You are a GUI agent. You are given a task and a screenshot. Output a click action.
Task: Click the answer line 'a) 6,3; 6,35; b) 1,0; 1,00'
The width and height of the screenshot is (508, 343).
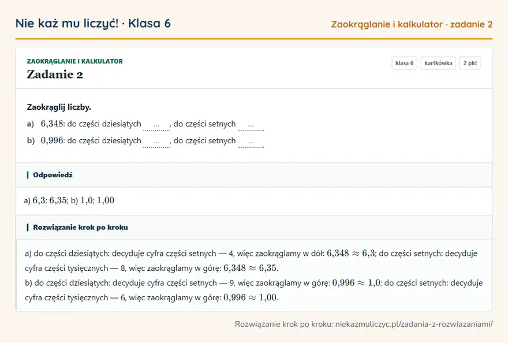[69, 200]
